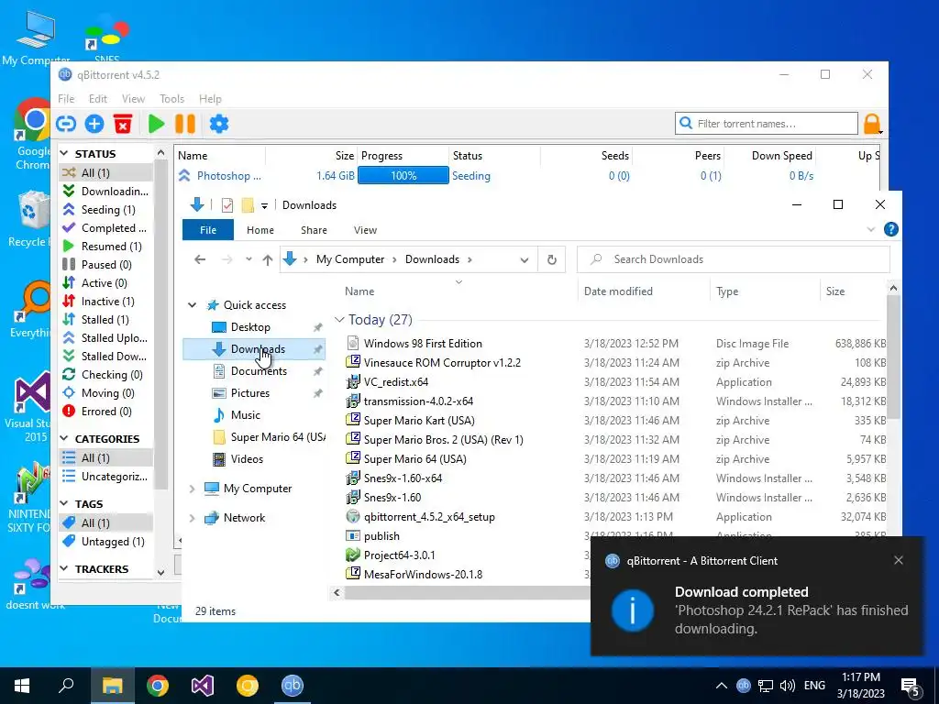This screenshot has width=939, height=704.
Task: Click the Photoshop torrent progress bar
Action: [x=403, y=176]
